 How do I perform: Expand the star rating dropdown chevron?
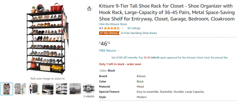(123, 28)
